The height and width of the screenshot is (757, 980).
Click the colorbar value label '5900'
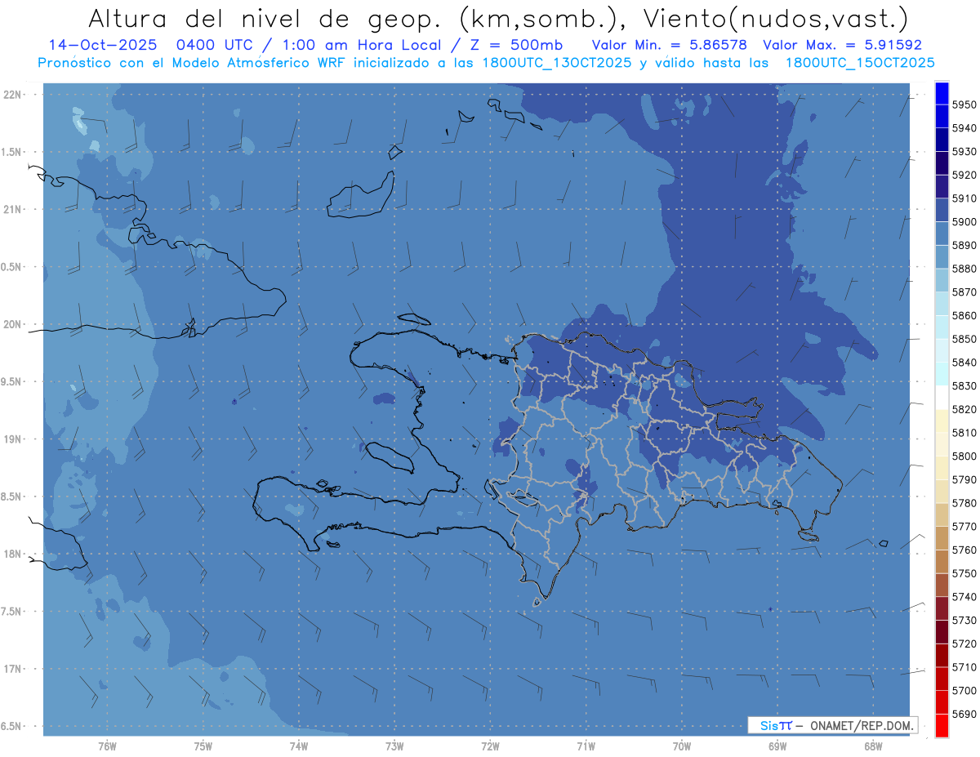[x=964, y=222]
